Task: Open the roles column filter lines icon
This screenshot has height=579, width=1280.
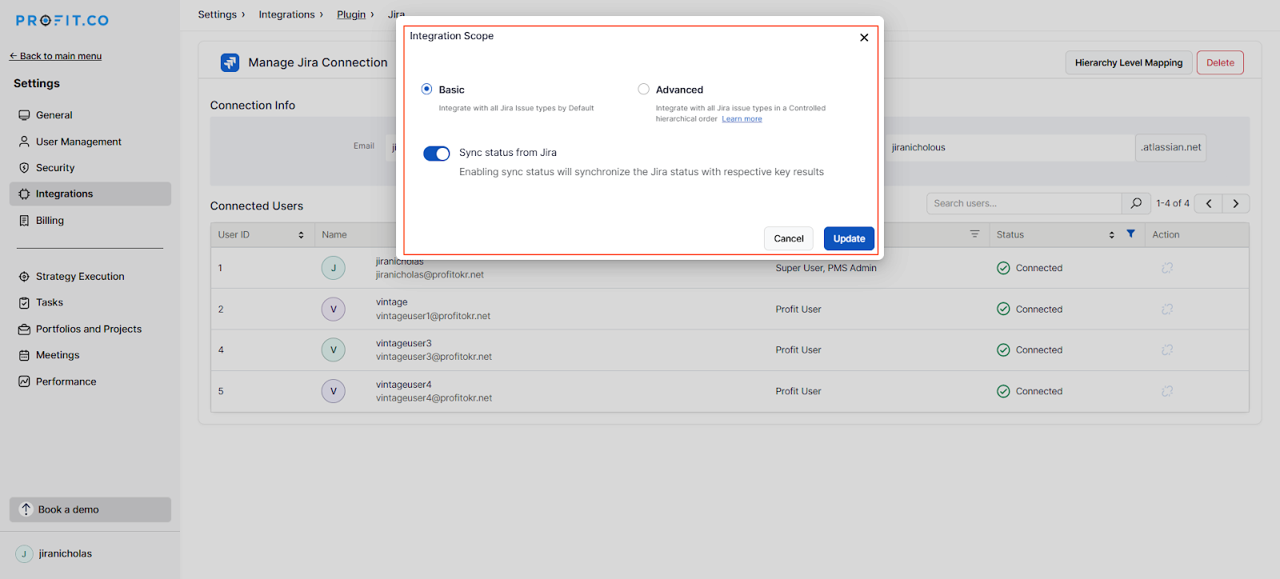Action: pyautogui.click(x=974, y=234)
